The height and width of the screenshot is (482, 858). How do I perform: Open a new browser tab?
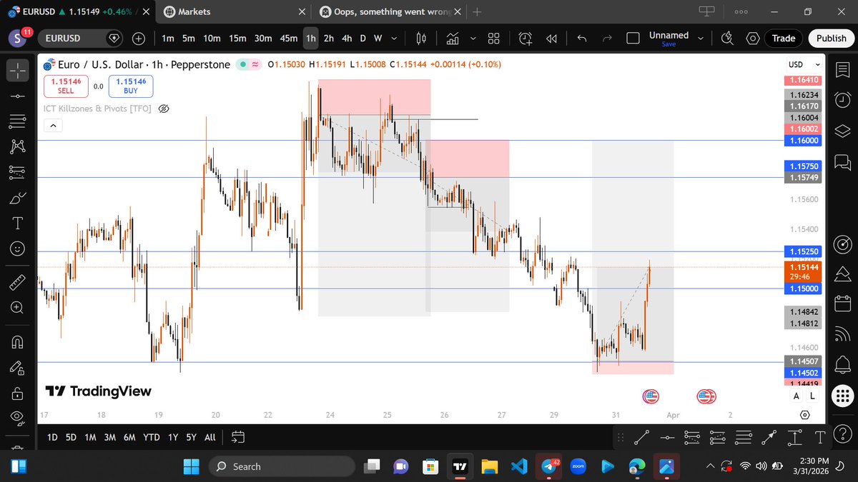[x=477, y=11]
